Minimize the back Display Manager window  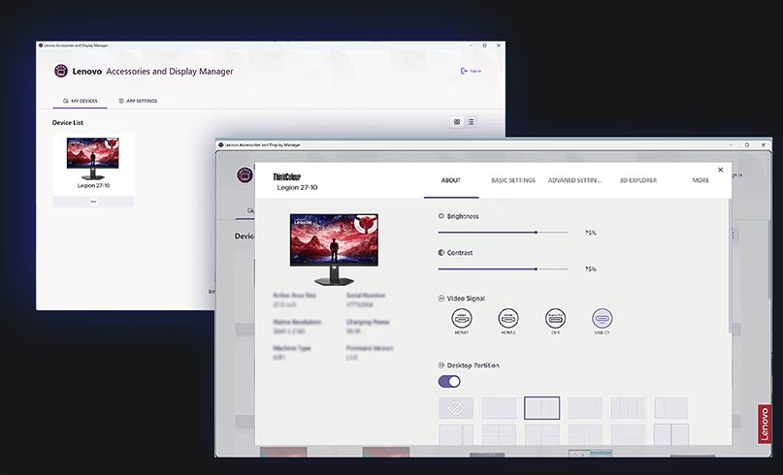click(x=471, y=46)
